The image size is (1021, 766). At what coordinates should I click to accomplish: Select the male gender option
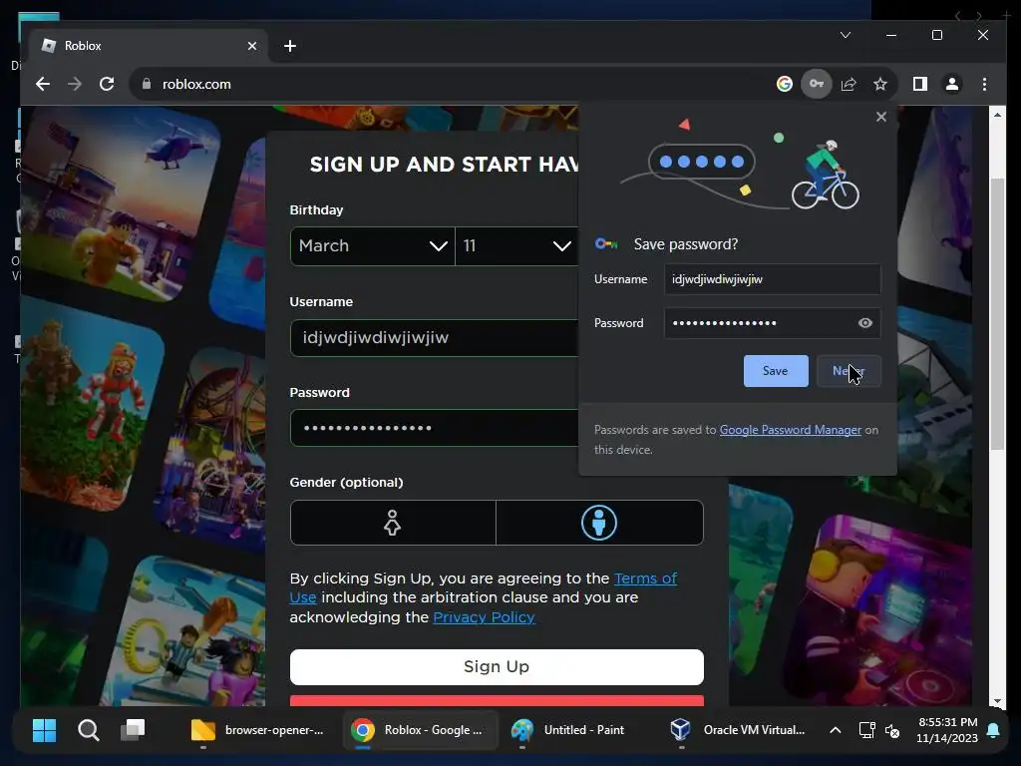click(599, 523)
